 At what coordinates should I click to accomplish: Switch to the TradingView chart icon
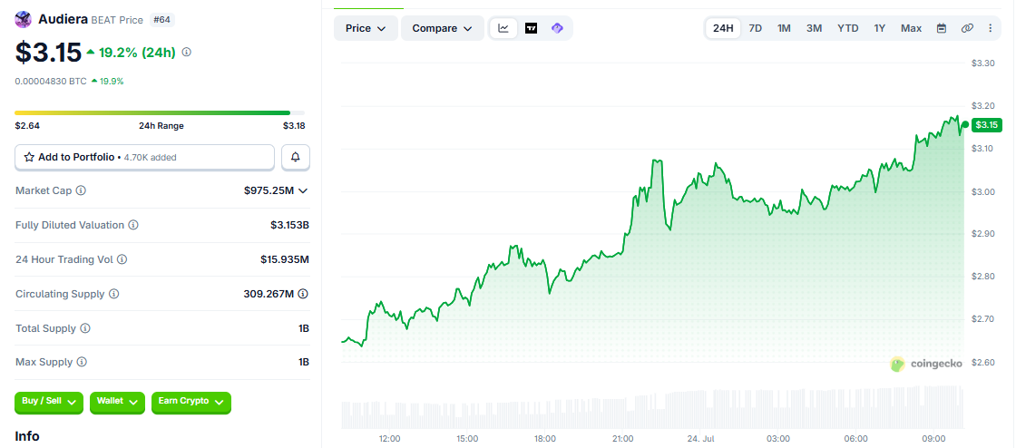(x=531, y=28)
